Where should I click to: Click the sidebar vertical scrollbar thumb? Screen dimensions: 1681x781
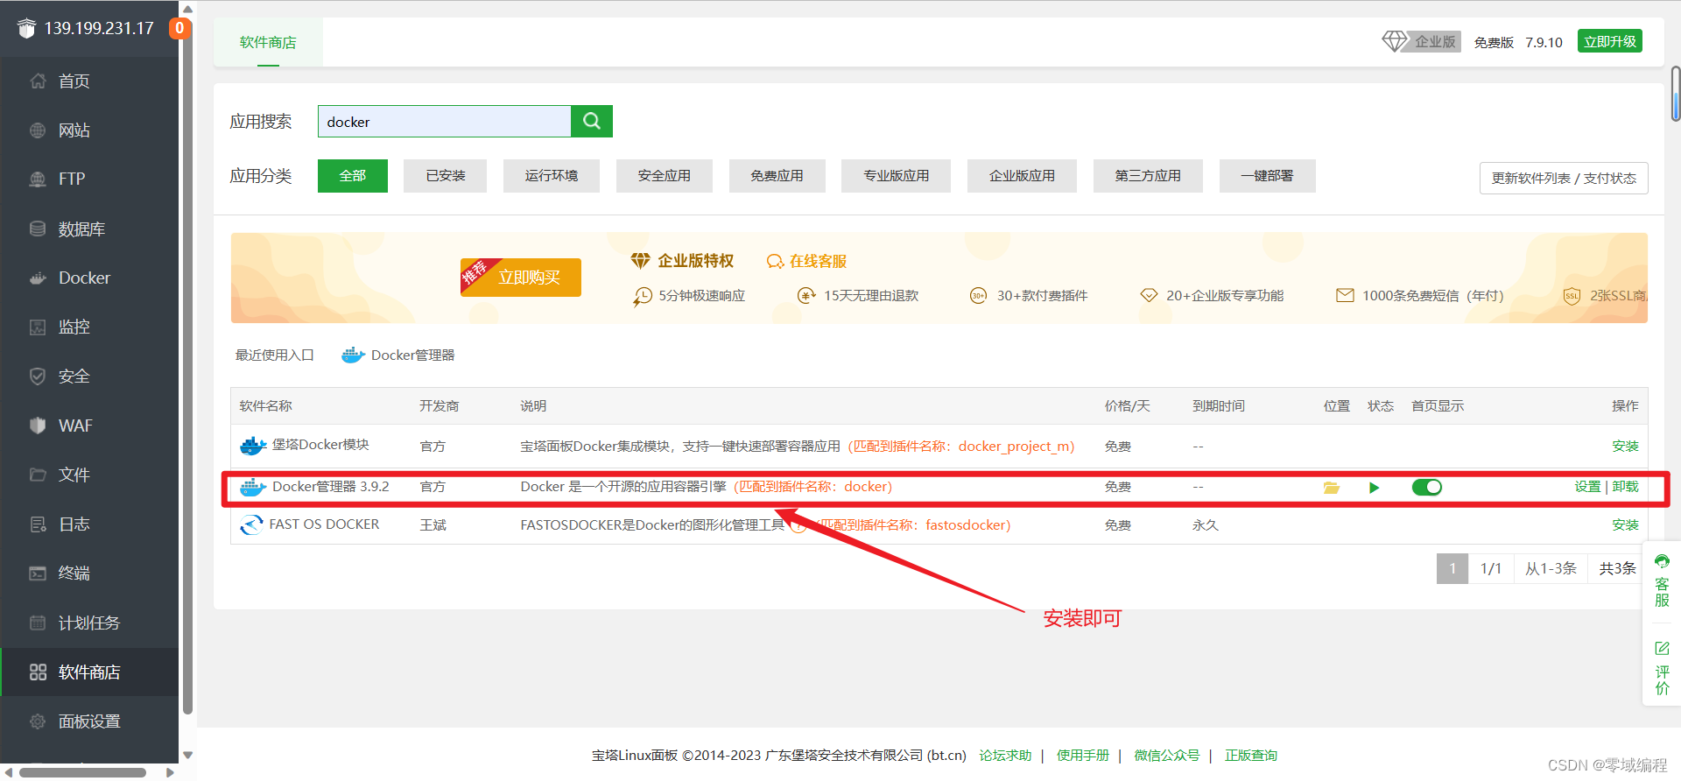click(187, 368)
